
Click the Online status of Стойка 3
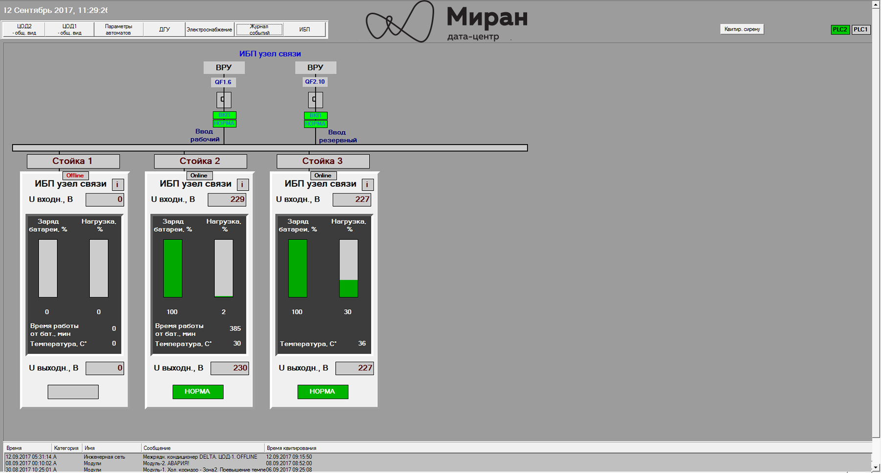(x=323, y=175)
